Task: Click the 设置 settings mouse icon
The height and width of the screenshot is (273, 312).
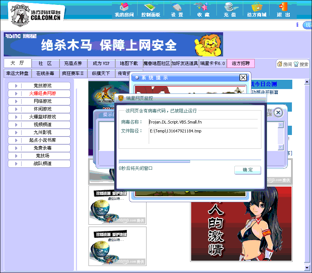Action: tap(177, 7)
